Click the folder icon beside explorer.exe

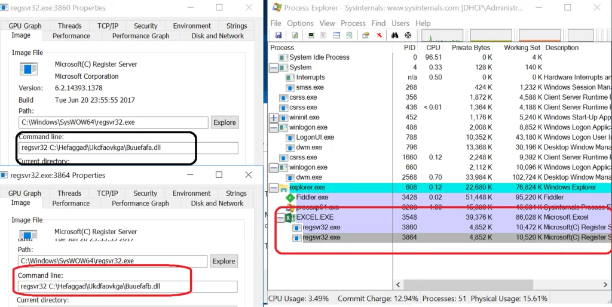click(x=283, y=188)
